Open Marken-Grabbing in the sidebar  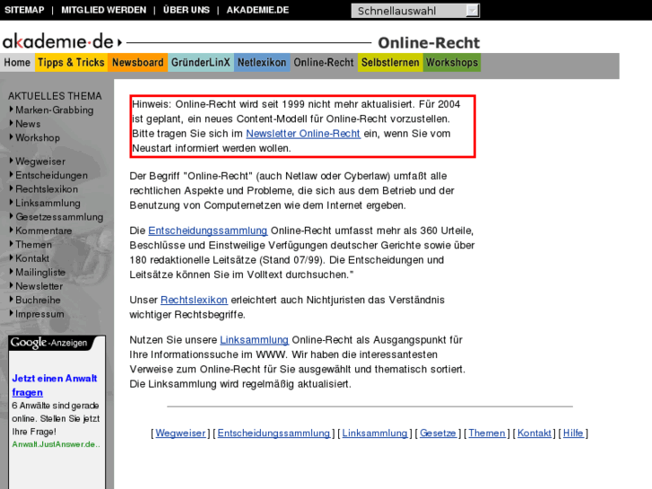tap(55, 110)
